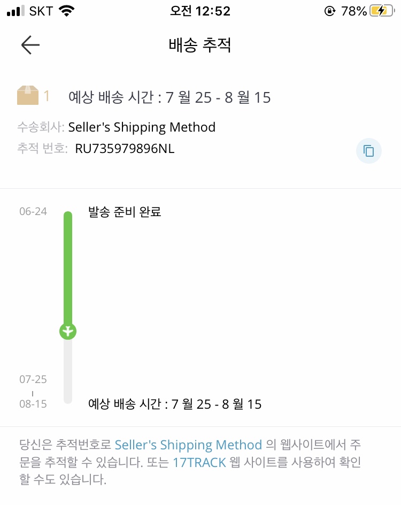Select tracking number RU735979896NL text
The width and height of the screenshot is (401, 505).
tap(125, 149)
